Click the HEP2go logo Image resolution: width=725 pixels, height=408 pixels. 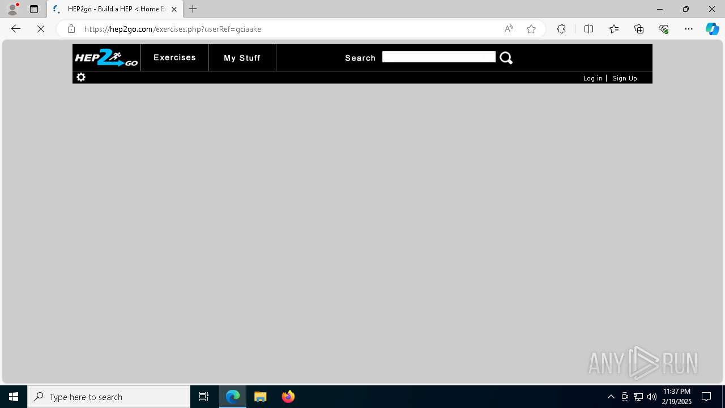tap(106, 58)
